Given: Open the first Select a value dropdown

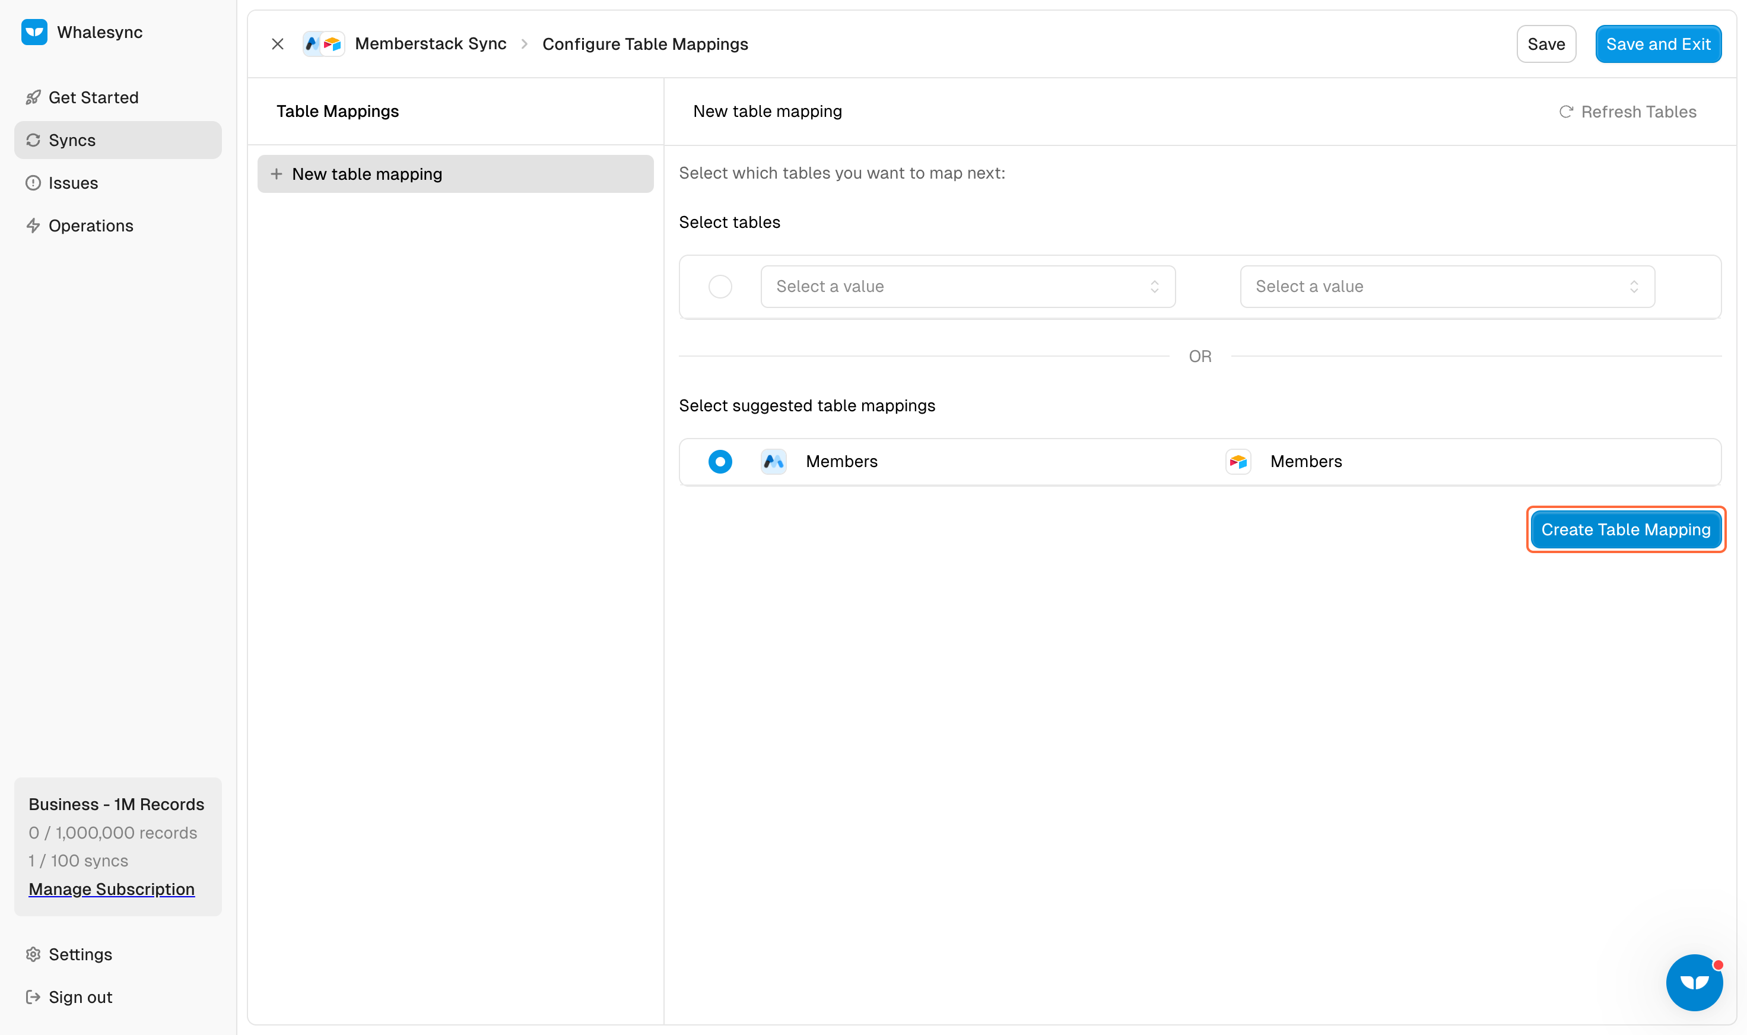Looking at the screenshot, I should coord(967,287).
